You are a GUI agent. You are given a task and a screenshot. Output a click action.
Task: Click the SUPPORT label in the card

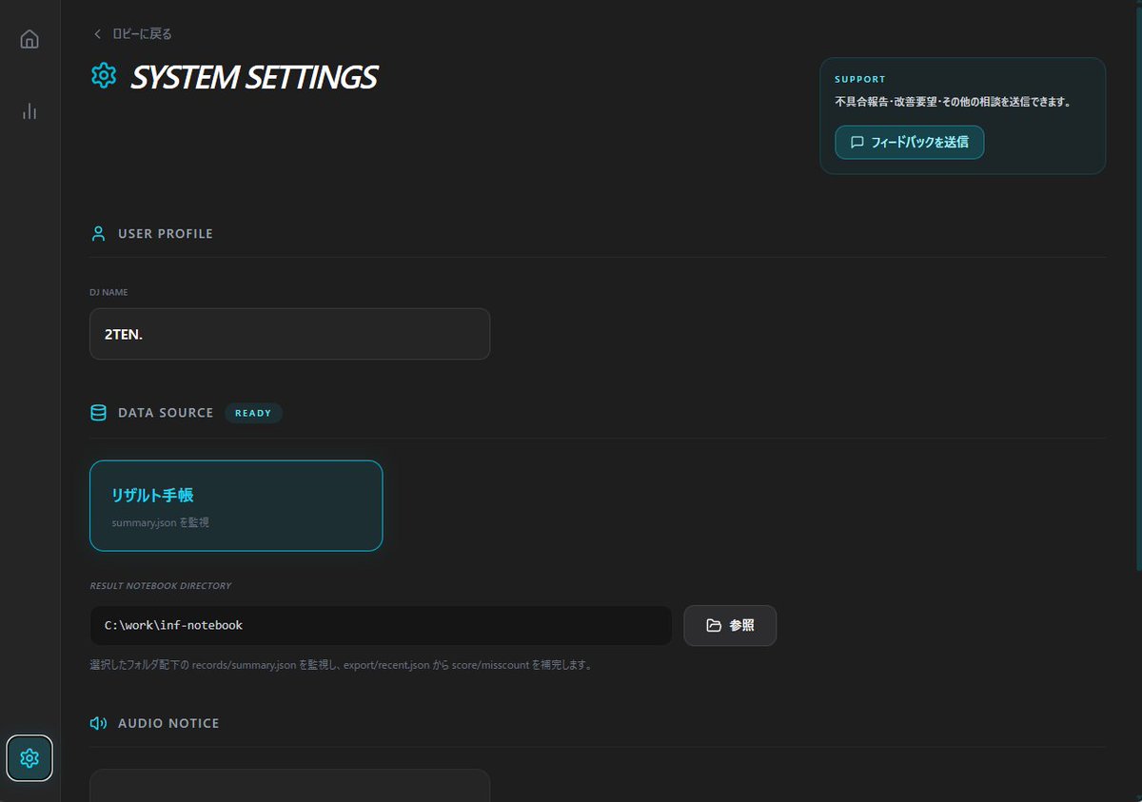click(860, 79)
